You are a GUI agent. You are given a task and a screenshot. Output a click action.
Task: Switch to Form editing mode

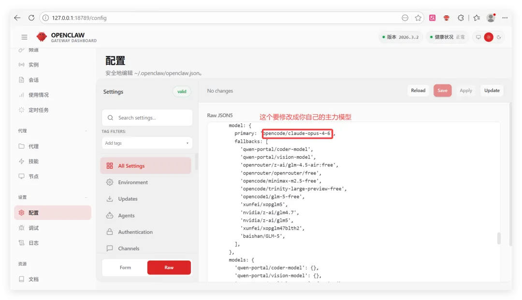[125, 267]
